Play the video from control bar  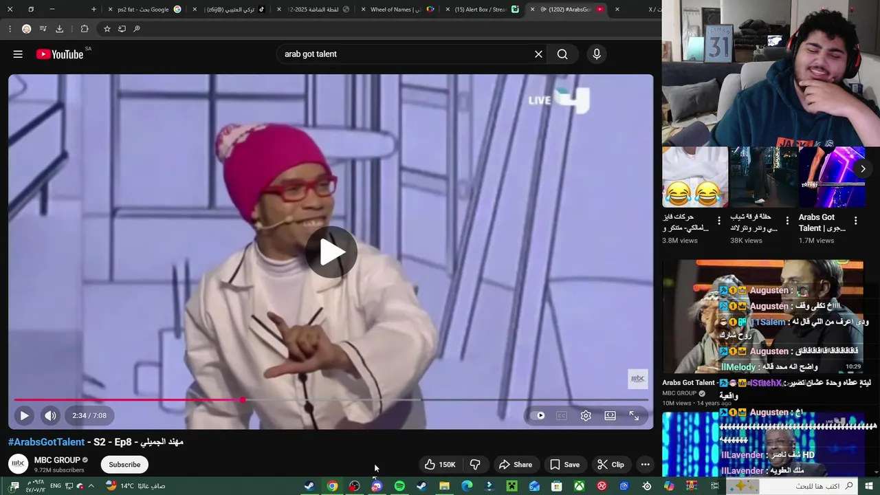24,415
